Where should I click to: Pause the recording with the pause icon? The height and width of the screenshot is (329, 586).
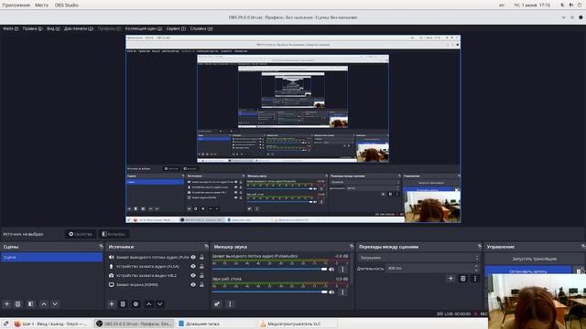(579, 271)
